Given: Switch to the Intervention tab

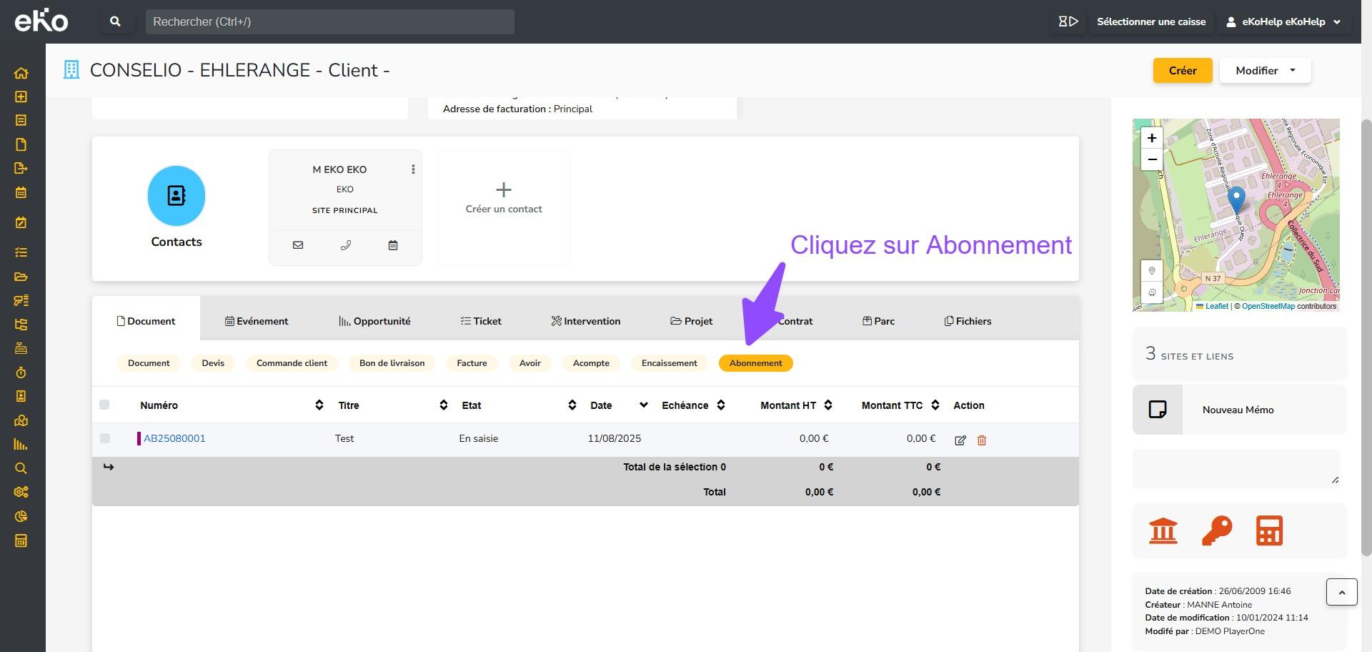Looking at the screenshot, I should [585, 321].
